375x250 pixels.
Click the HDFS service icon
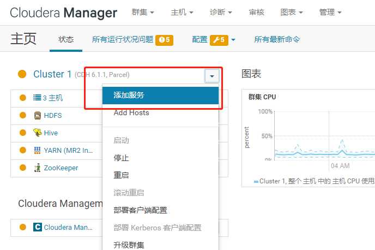click(x=37, y=115)
